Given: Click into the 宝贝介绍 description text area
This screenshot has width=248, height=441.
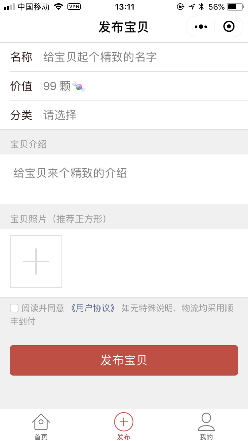Looking at the screenshot, I should point(124,179).
